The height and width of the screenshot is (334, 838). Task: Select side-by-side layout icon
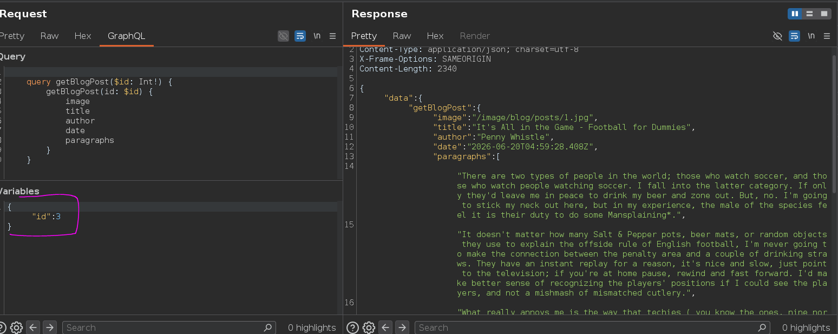coord(795,14)
